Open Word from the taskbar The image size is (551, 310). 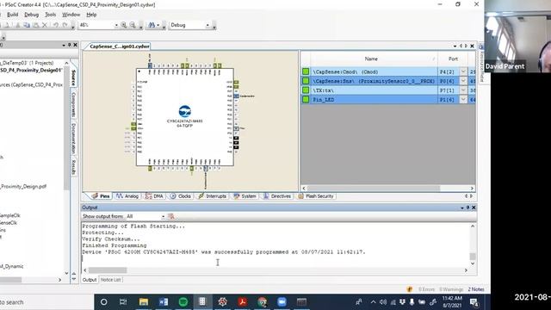(x=164, y=302)
